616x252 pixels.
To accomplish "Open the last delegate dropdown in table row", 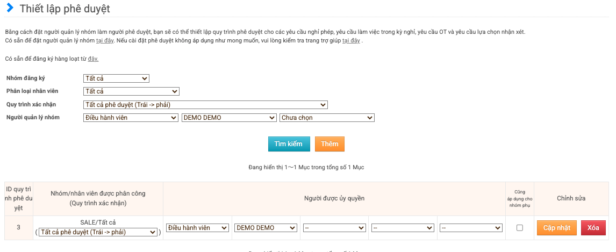I will pyautogui.click(x=470, y=228).
